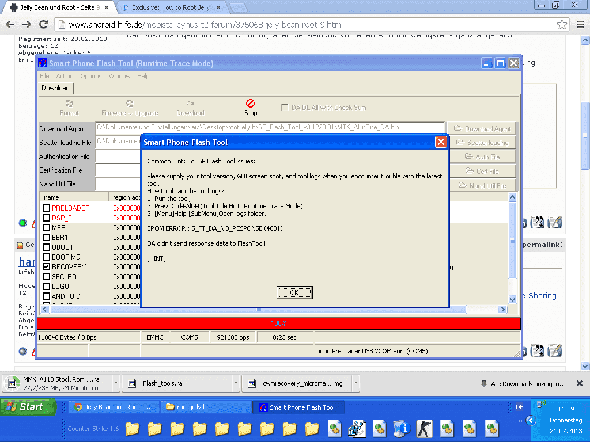
Task: Click the partition list scroll-up arrow
Action: point(512,197)
